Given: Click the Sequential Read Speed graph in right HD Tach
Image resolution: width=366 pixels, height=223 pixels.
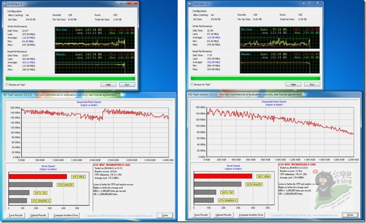Looking at the screenshot, I should [x=280, y=132].
